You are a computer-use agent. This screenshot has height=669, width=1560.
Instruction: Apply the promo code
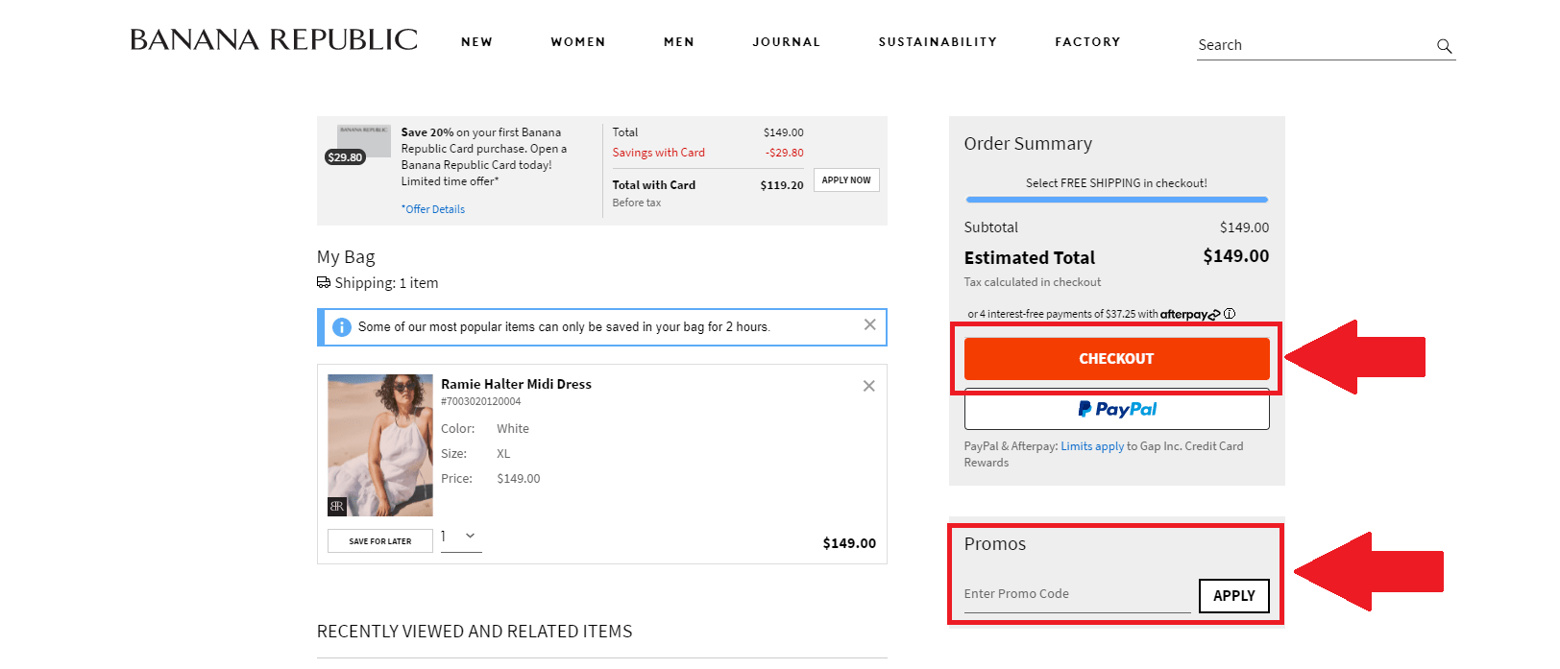tap(1233, 596)
